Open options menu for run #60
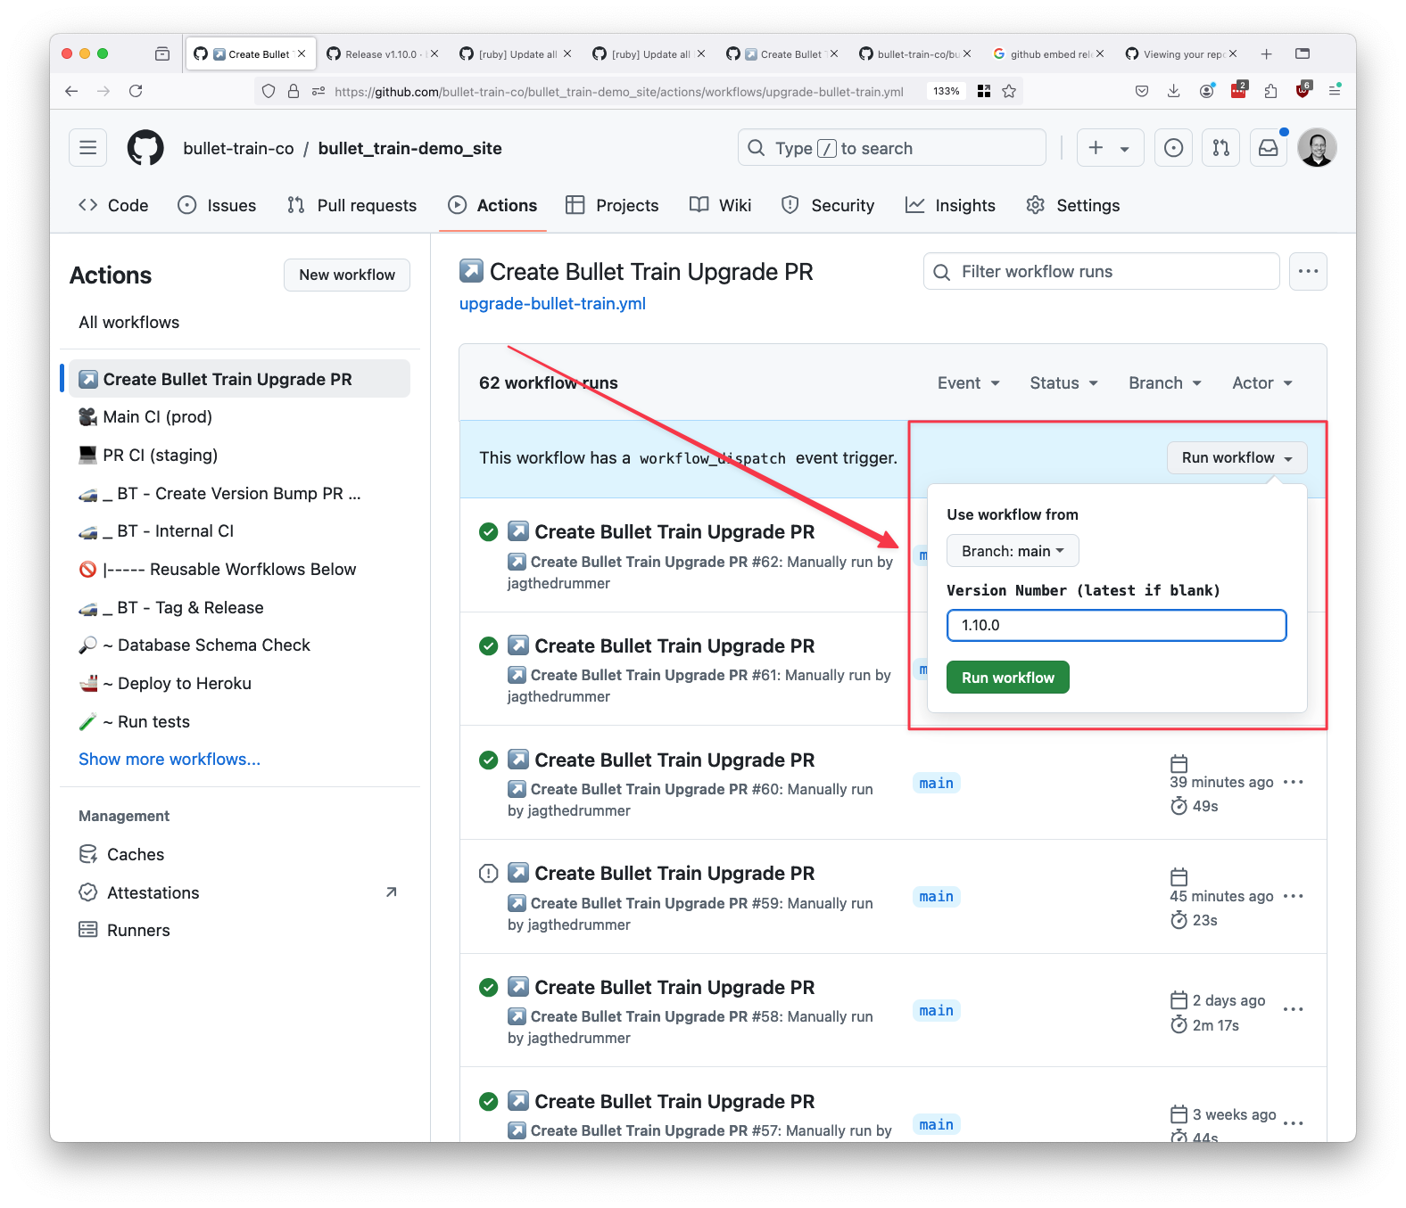The image size is (1406, 1208). [1294, 782]
